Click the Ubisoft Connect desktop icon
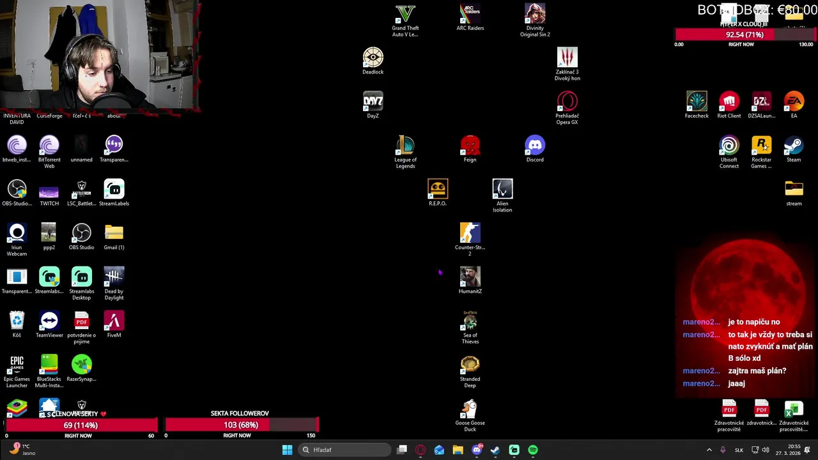This screenshot has height=460, width=818. click(x=729, y=152)
